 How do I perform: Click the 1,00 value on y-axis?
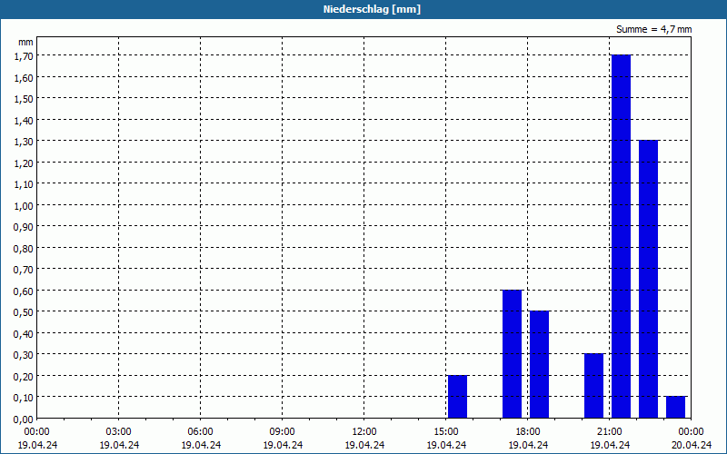[24, 205]
